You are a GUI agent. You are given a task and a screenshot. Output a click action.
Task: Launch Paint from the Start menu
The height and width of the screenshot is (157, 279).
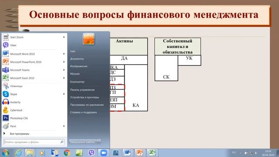(x=34, y=126)
